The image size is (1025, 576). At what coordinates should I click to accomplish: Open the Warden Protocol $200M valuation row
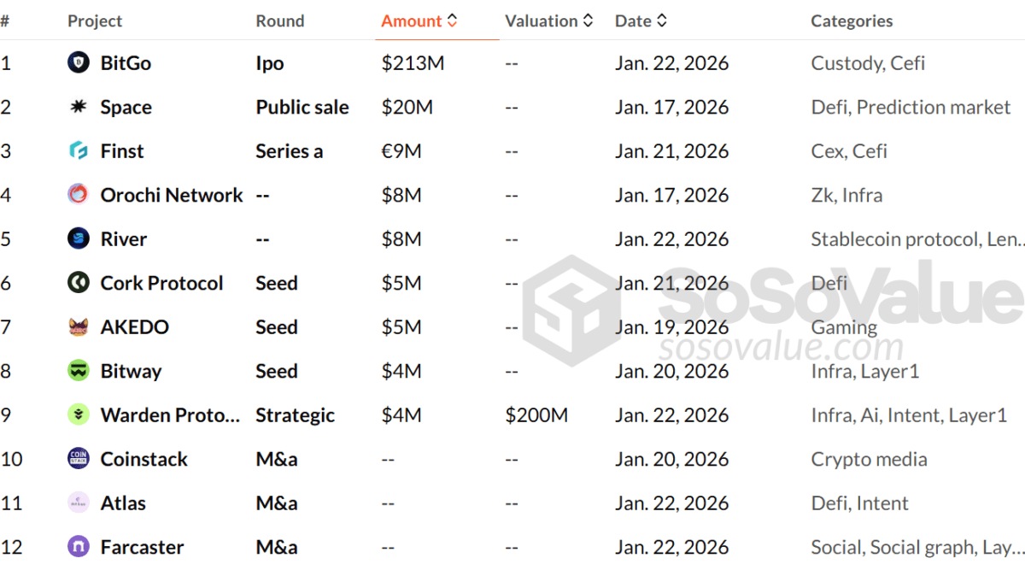point(536,415)
